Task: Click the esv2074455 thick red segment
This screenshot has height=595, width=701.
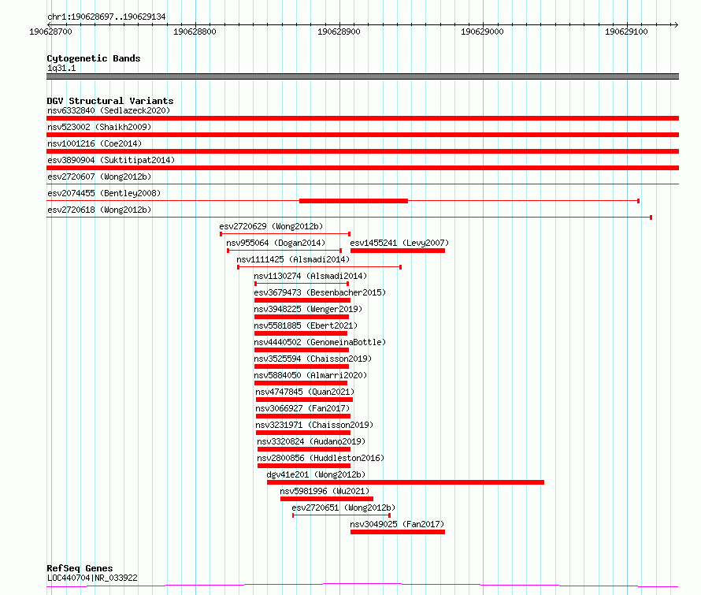Action: 353,201
